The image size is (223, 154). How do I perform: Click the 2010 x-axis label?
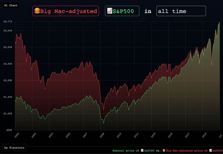tap(119, 135)
